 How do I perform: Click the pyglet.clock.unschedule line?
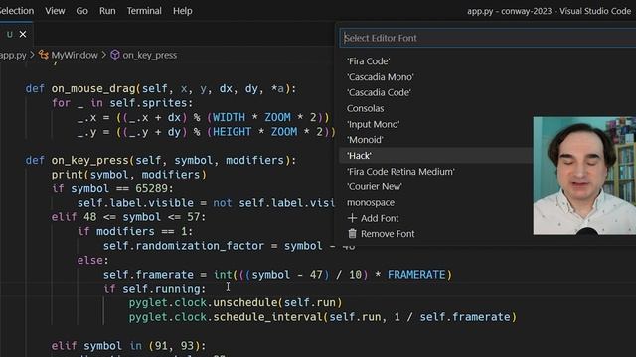tap(236, 302)
